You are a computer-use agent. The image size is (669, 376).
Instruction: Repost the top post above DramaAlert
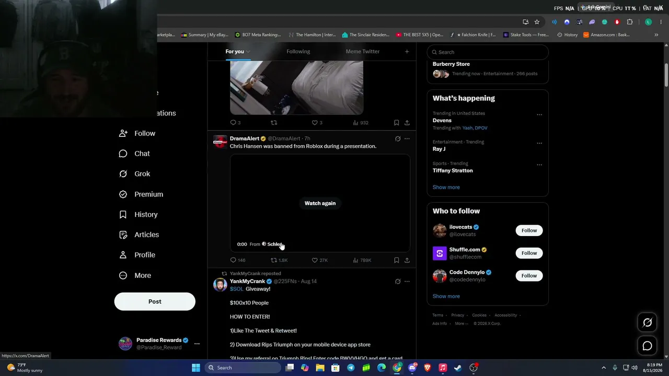tap(273, 123)
